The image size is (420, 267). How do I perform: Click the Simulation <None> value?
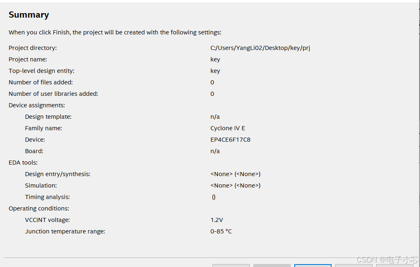[x=235, y=186]
